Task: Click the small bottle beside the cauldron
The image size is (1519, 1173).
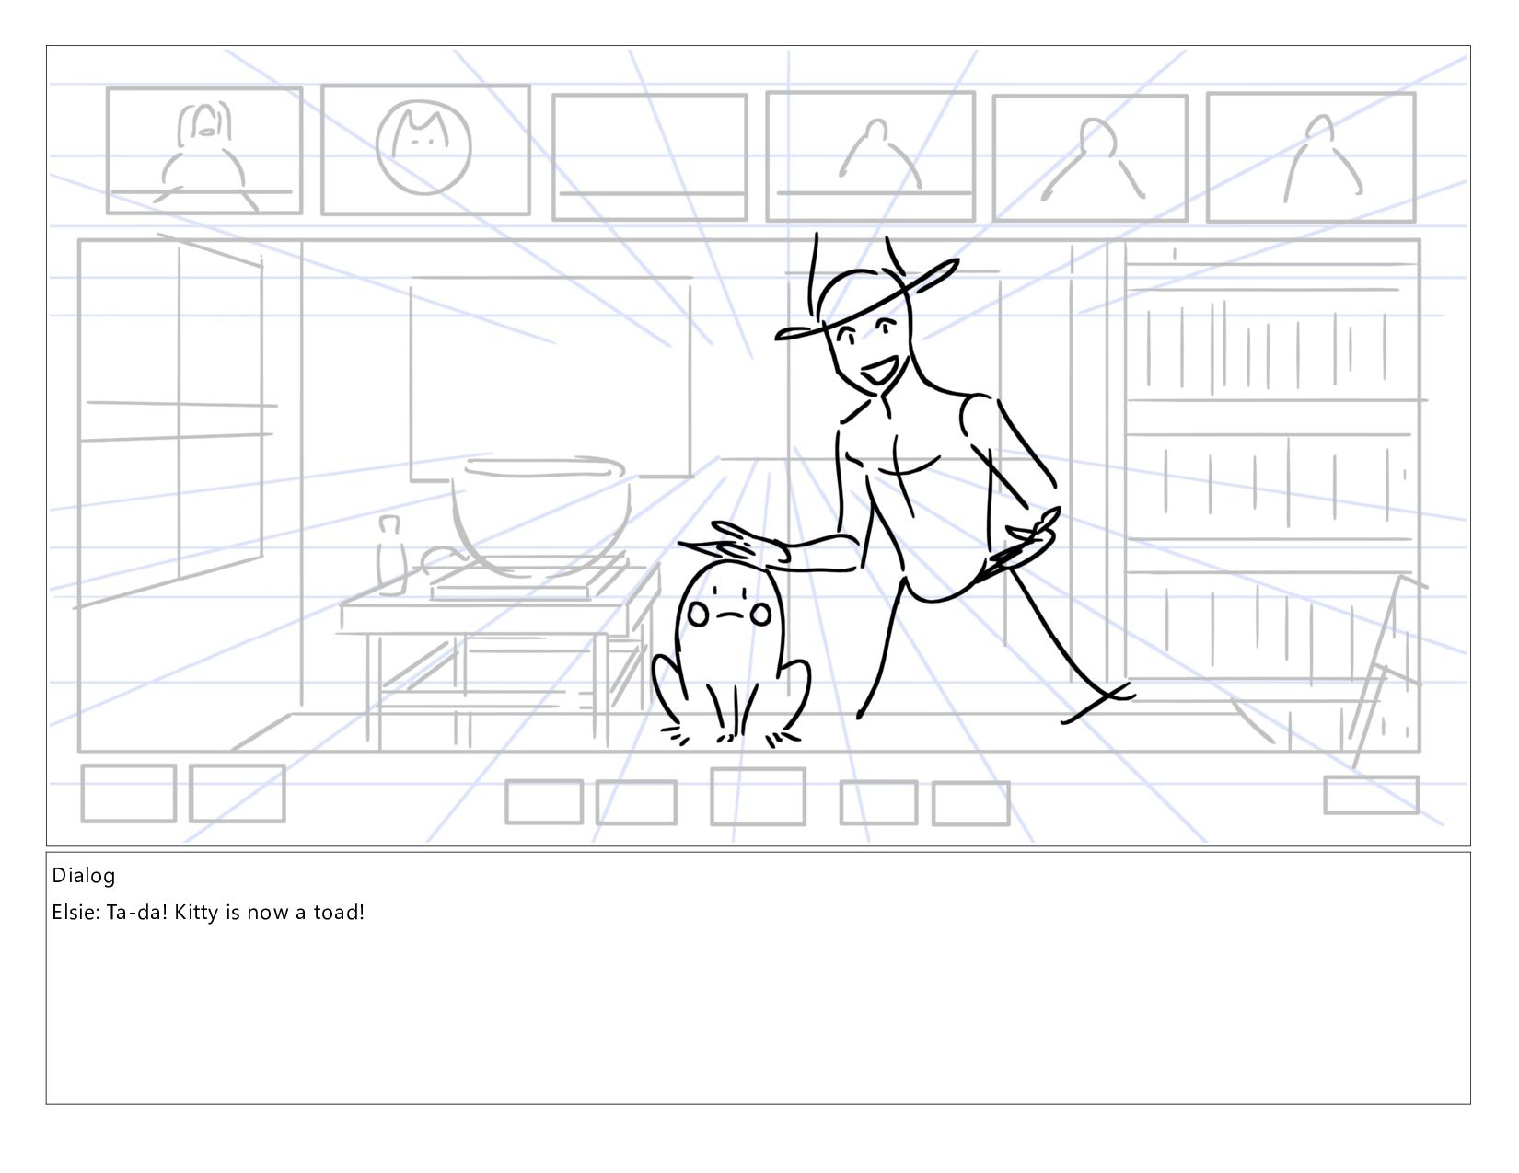Action: (390, 555)
